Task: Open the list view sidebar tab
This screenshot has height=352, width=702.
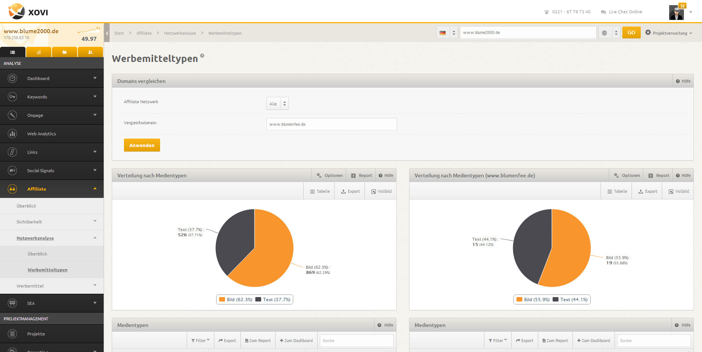Action: pos(13,52)
